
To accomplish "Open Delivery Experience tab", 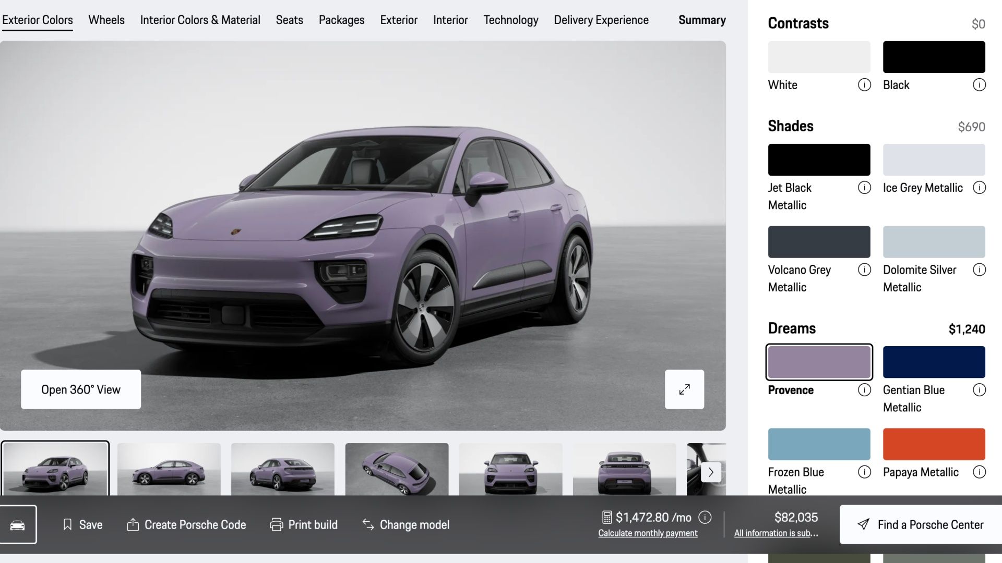I will [x=601, y=20].
